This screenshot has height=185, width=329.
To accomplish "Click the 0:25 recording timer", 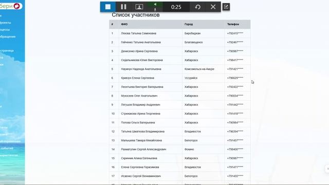I will tap(176, 7).
